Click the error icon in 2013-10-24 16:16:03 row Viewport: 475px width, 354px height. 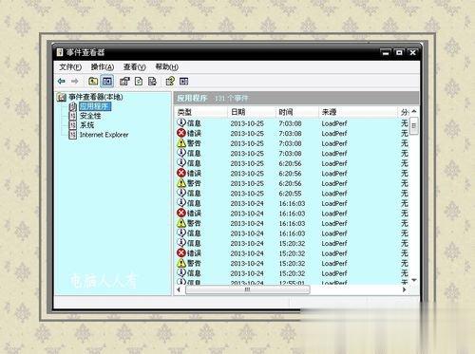tap(181, 213)
